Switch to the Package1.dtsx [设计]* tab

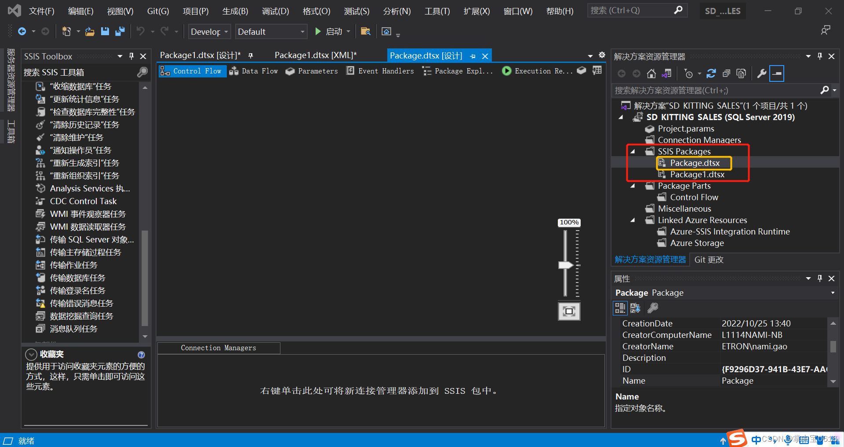(x=200, y=55)
